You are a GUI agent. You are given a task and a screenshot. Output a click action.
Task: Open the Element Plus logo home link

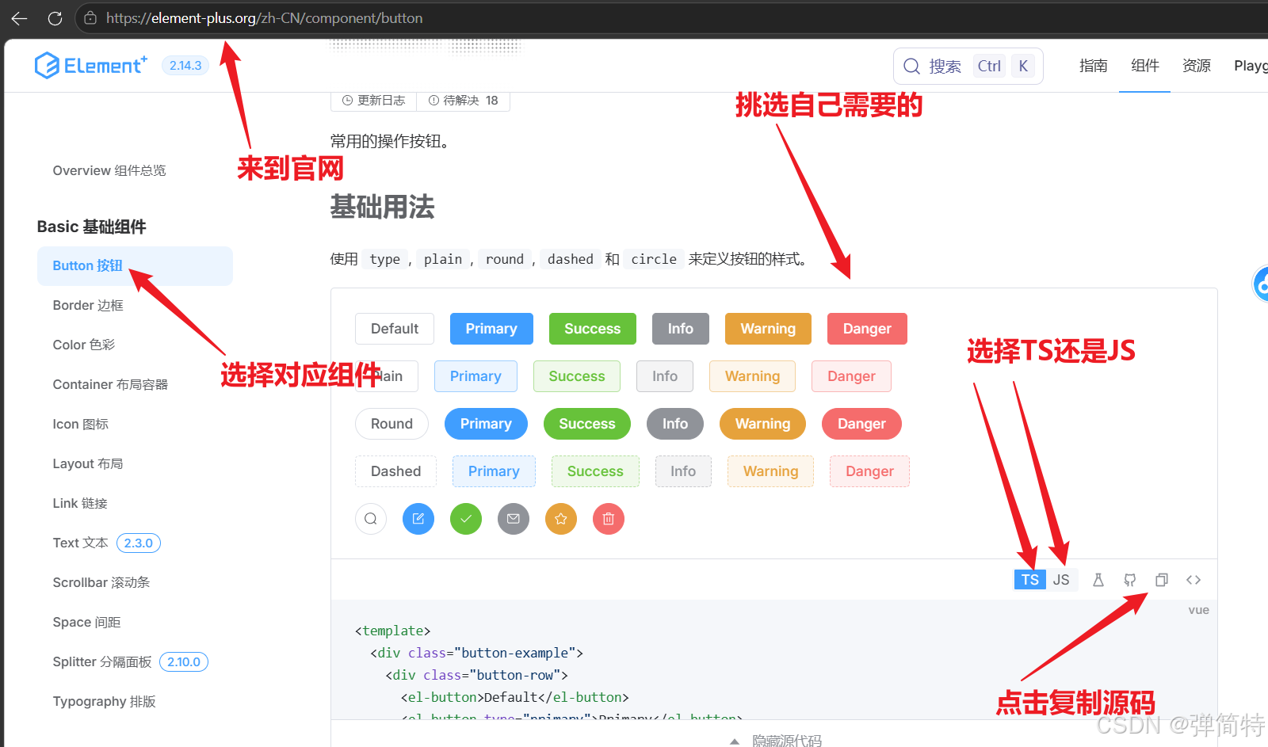(x=91, y=65)
